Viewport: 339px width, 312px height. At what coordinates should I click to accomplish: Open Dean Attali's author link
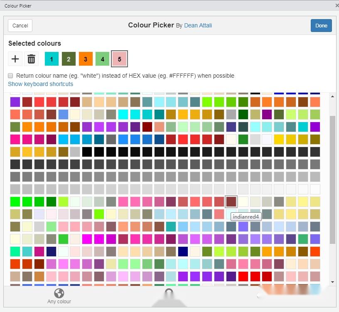[198, 25]
